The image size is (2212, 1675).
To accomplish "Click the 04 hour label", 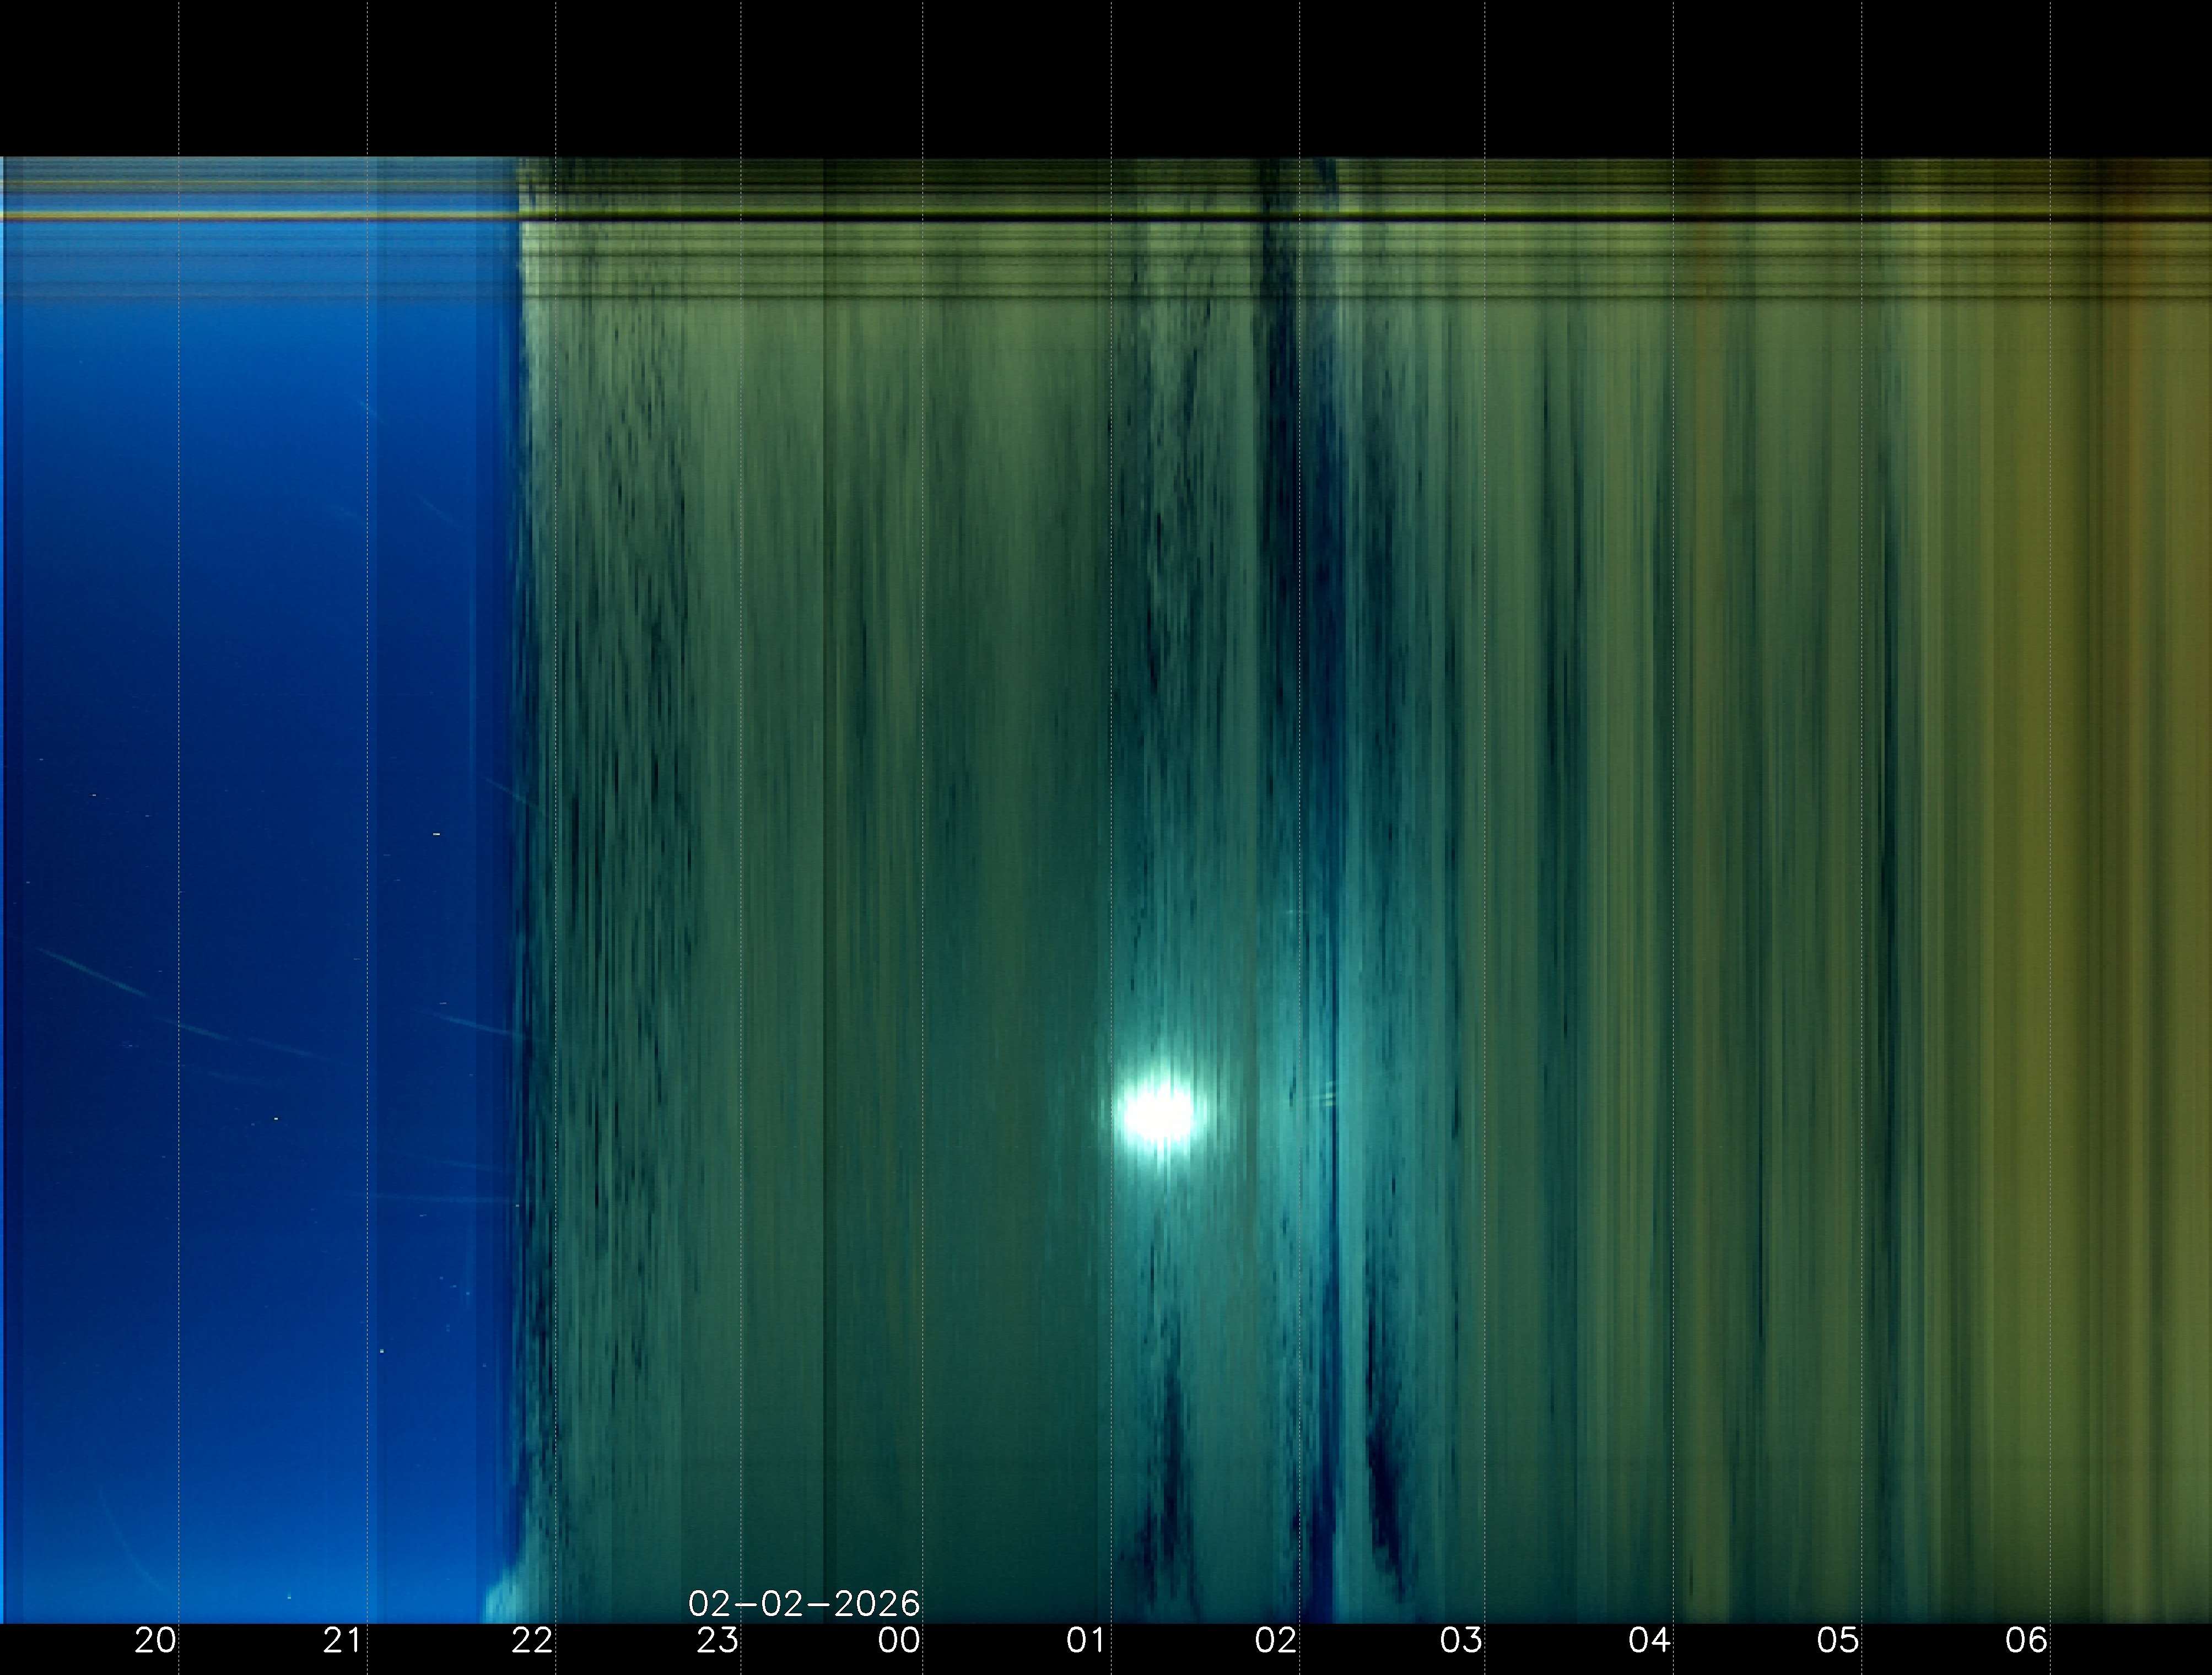I will 1649,1641.
